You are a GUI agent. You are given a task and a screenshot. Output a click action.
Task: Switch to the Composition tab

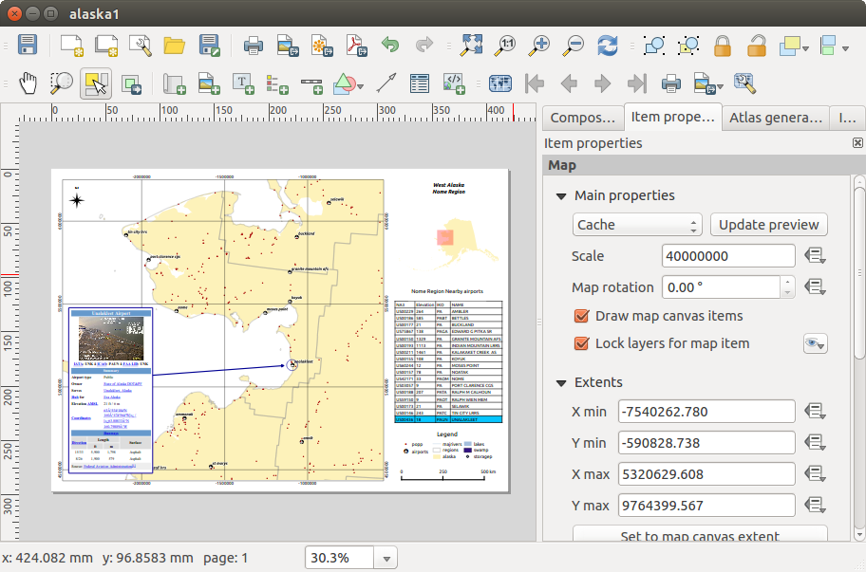coord(581,118)
